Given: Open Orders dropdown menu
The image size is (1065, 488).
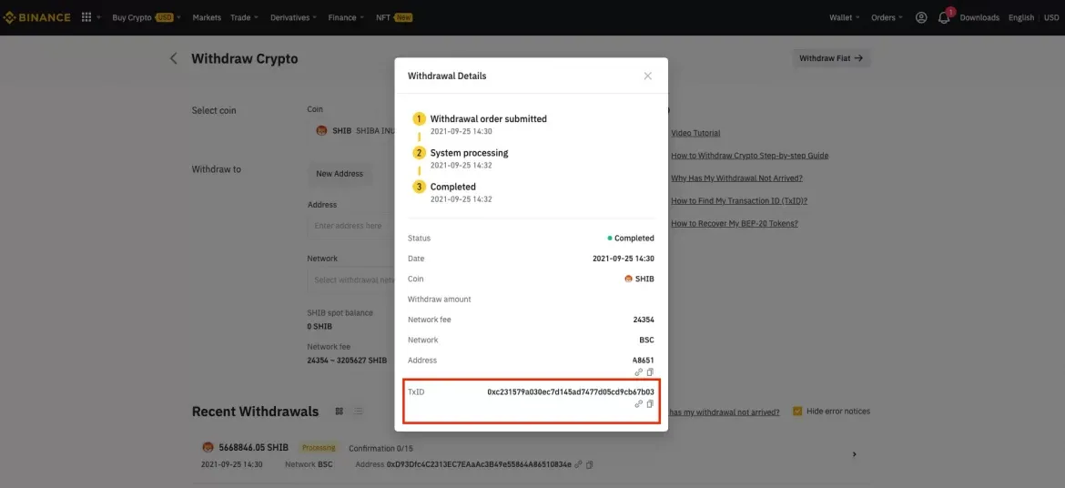Looking at the screenshot, I should click(x=887, y=17).
